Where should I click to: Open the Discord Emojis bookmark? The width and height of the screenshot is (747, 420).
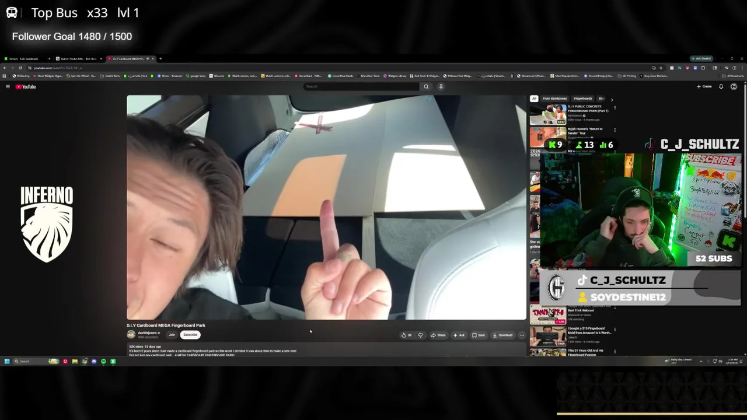click(x=599, y=76)
